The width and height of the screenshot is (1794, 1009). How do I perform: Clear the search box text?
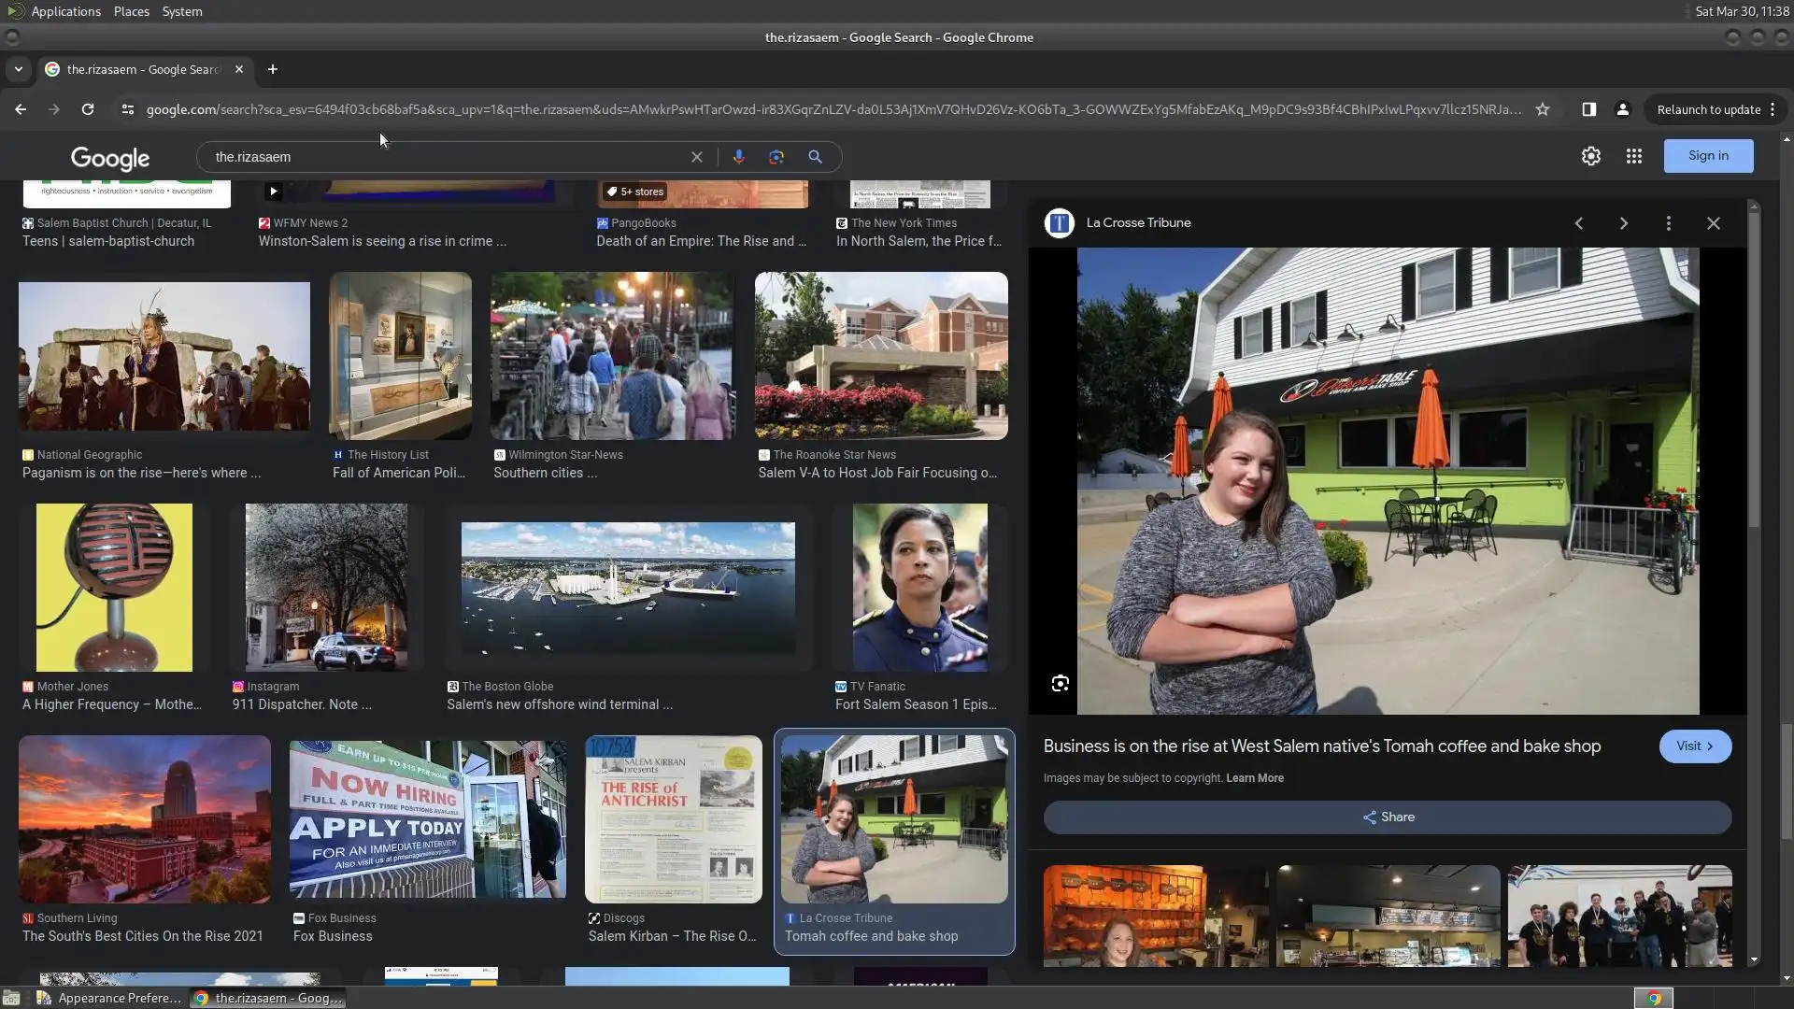tap(696, 157)
